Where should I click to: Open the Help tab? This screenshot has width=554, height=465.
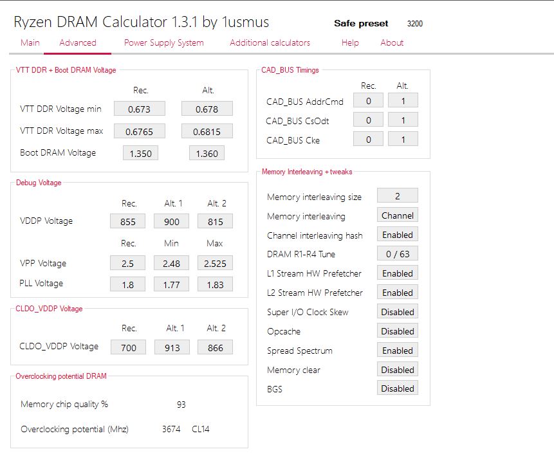pyautogui.click(x=350, y=42)
